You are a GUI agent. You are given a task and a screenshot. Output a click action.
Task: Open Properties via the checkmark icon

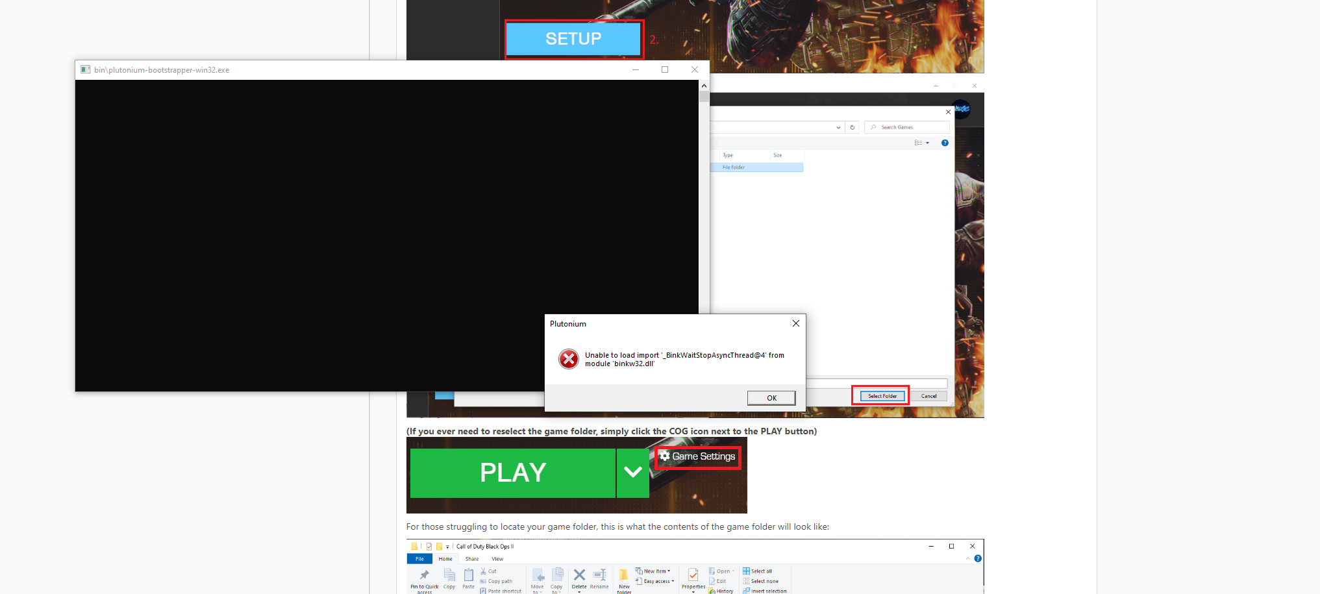point(693,575)
